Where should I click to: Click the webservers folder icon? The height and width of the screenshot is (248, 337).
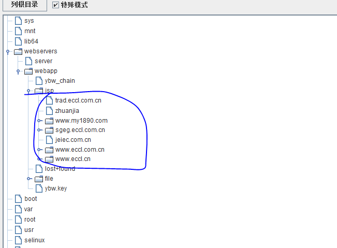[18, 51]
